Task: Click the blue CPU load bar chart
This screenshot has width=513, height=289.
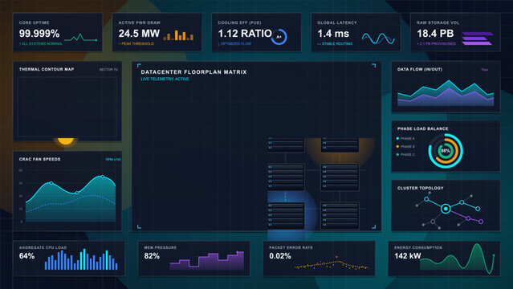Action: 81,259
